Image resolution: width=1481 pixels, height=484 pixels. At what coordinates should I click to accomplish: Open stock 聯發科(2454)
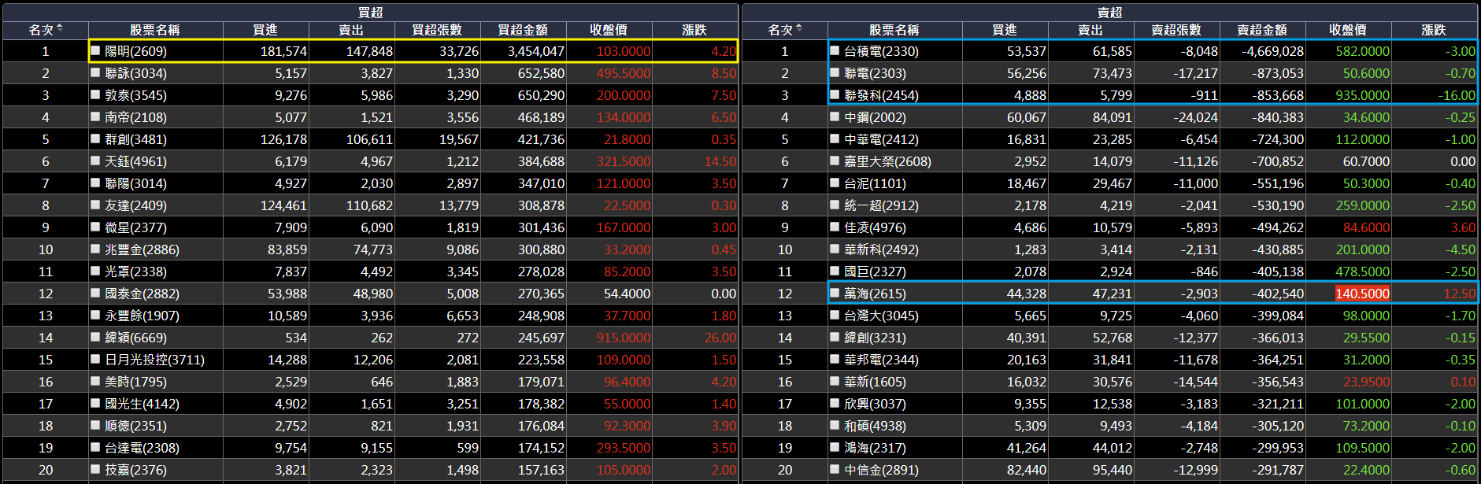pyautogui.click(x=881, y=94)
